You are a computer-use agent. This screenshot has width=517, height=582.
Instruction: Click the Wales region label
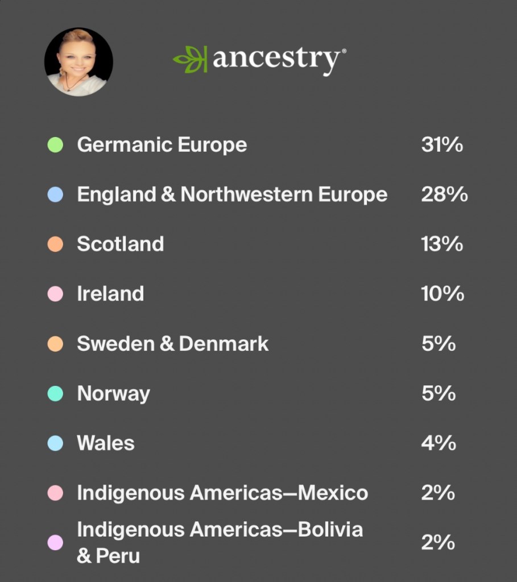(x=106, y=443)
